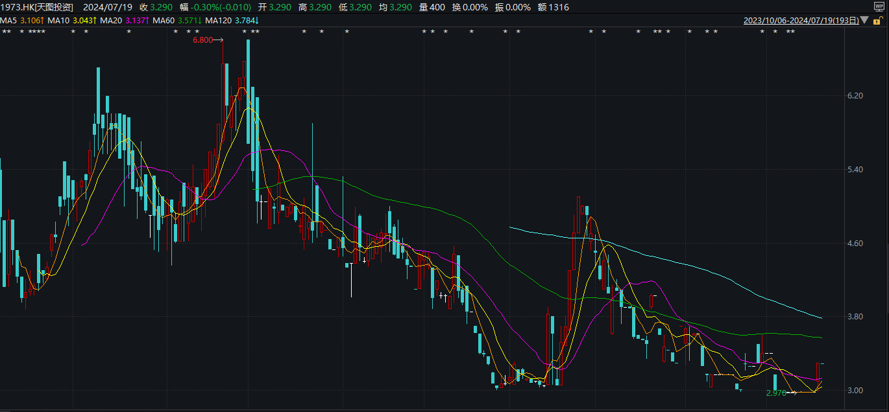Open the date range dropdown triangle
The width and height of the screenshot is (889, 412).
pyautogui.click(x=866, y=20)
